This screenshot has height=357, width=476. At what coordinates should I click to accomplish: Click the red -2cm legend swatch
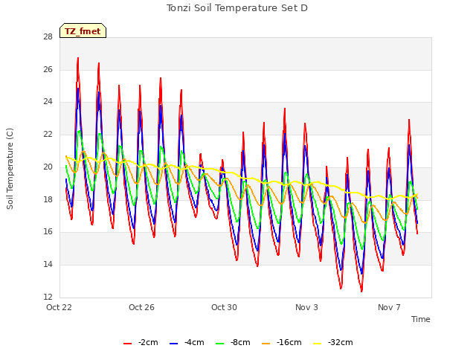pos(127,344)
